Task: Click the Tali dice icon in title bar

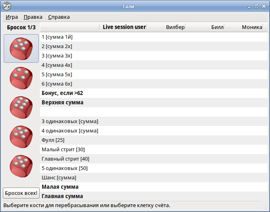Action: [x=7, y=6]
